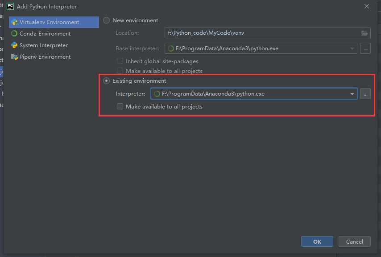Click the Interpreter dropdown arrow
The width and height of the screenshot is (381, 257).
[x=352, y=94]
